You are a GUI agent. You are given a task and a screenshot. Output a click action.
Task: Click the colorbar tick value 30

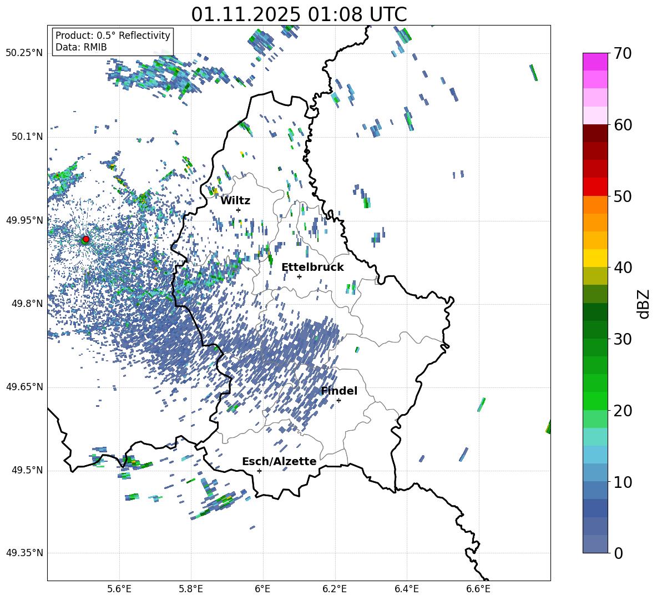pos(622,339)
